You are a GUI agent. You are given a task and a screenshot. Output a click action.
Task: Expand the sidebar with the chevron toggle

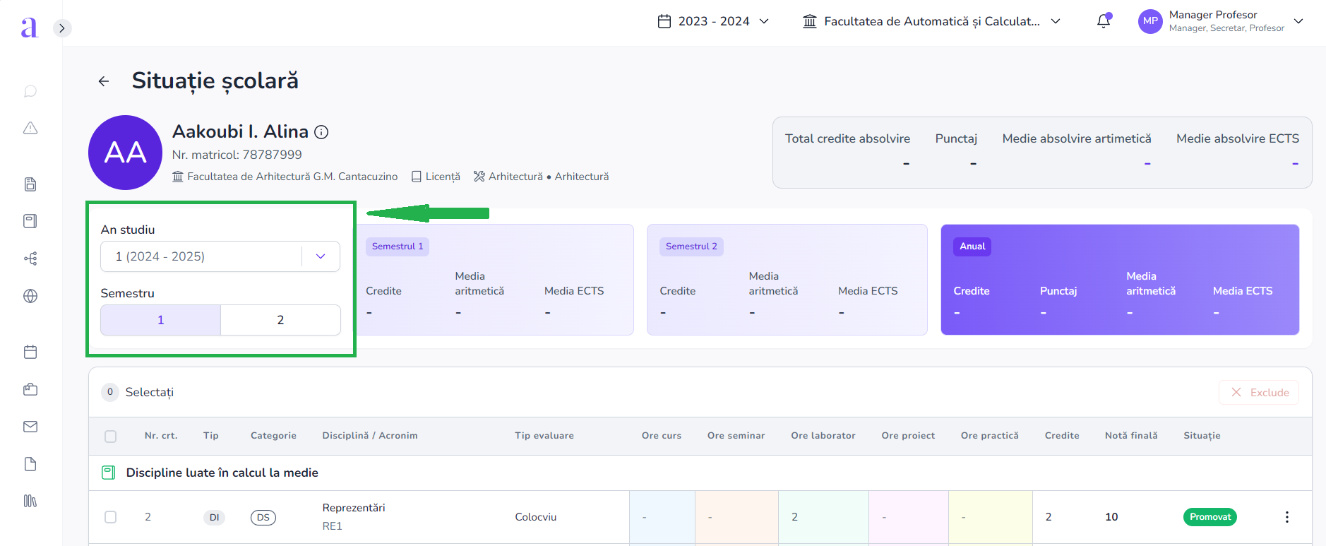point(62,28)
